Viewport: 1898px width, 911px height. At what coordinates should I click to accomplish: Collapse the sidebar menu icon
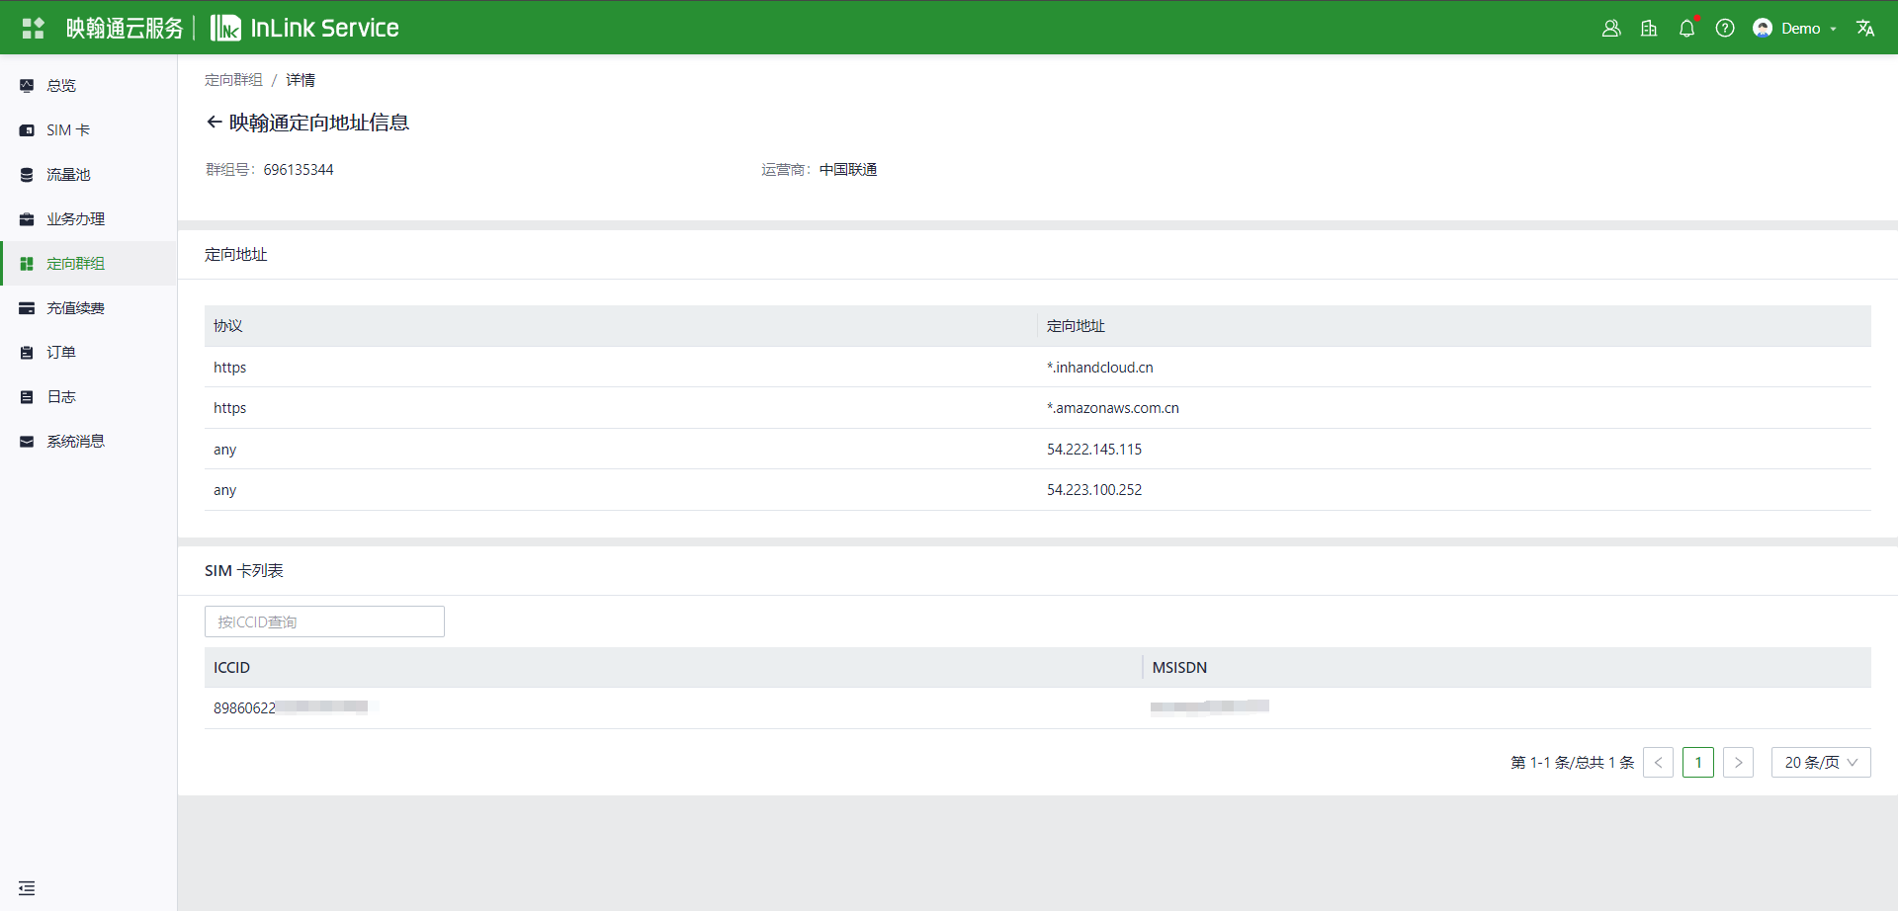[27, 888]
